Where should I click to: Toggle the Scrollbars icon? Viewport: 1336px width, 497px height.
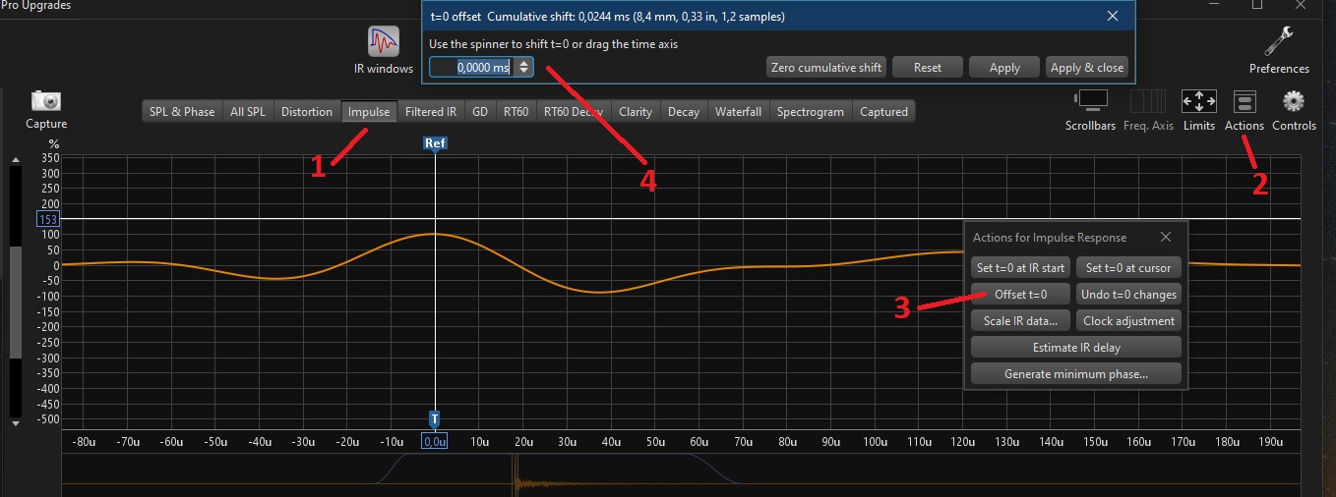pyautogui.click(x=1092, y=102)
